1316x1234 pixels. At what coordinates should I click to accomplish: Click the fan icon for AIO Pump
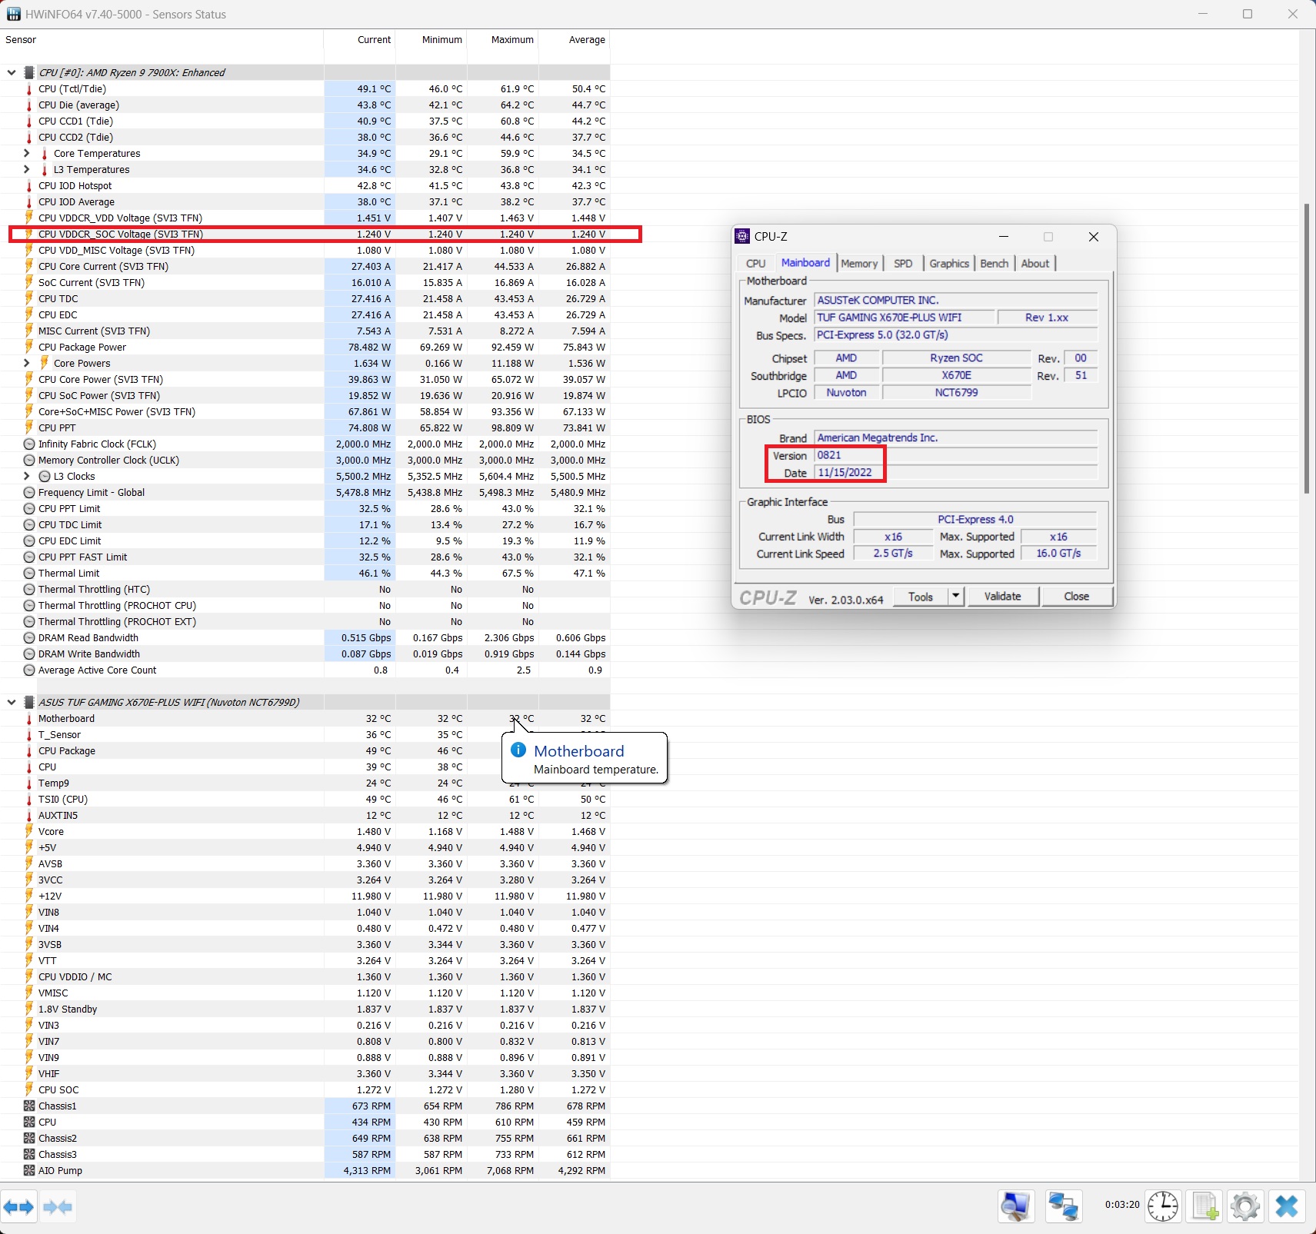[29, 1170]
